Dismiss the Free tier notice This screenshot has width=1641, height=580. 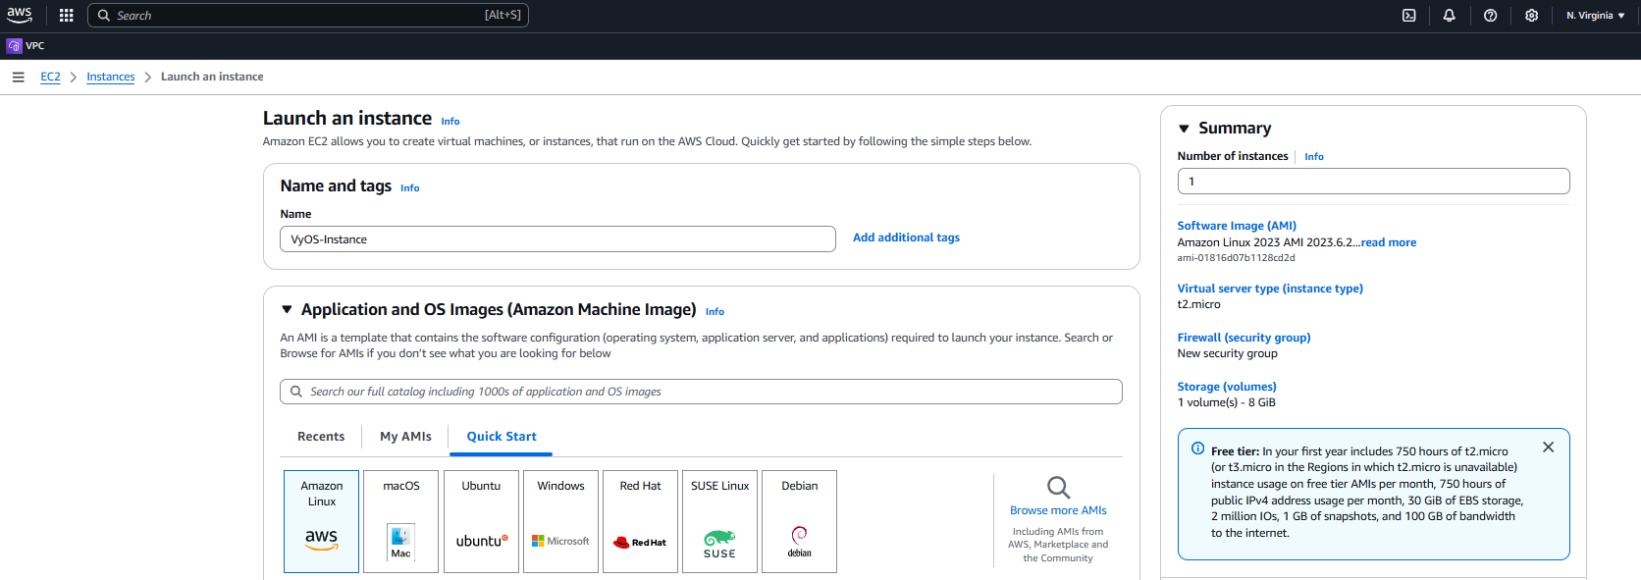tap(1548, 448)
